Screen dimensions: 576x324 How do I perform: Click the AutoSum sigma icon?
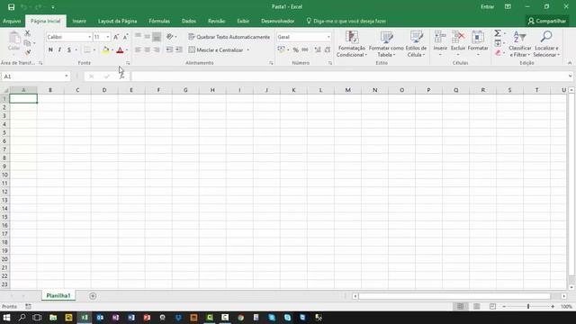(x=498, y=33)
